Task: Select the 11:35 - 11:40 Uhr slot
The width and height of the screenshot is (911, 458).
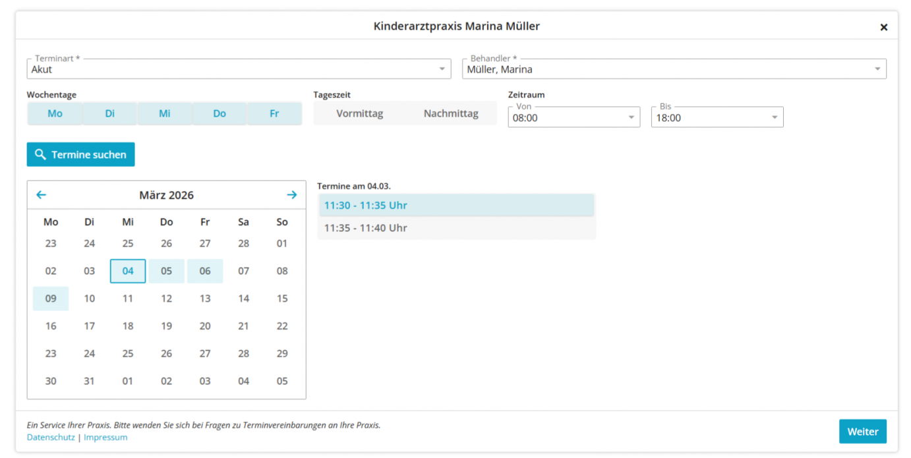Action: 456,228
